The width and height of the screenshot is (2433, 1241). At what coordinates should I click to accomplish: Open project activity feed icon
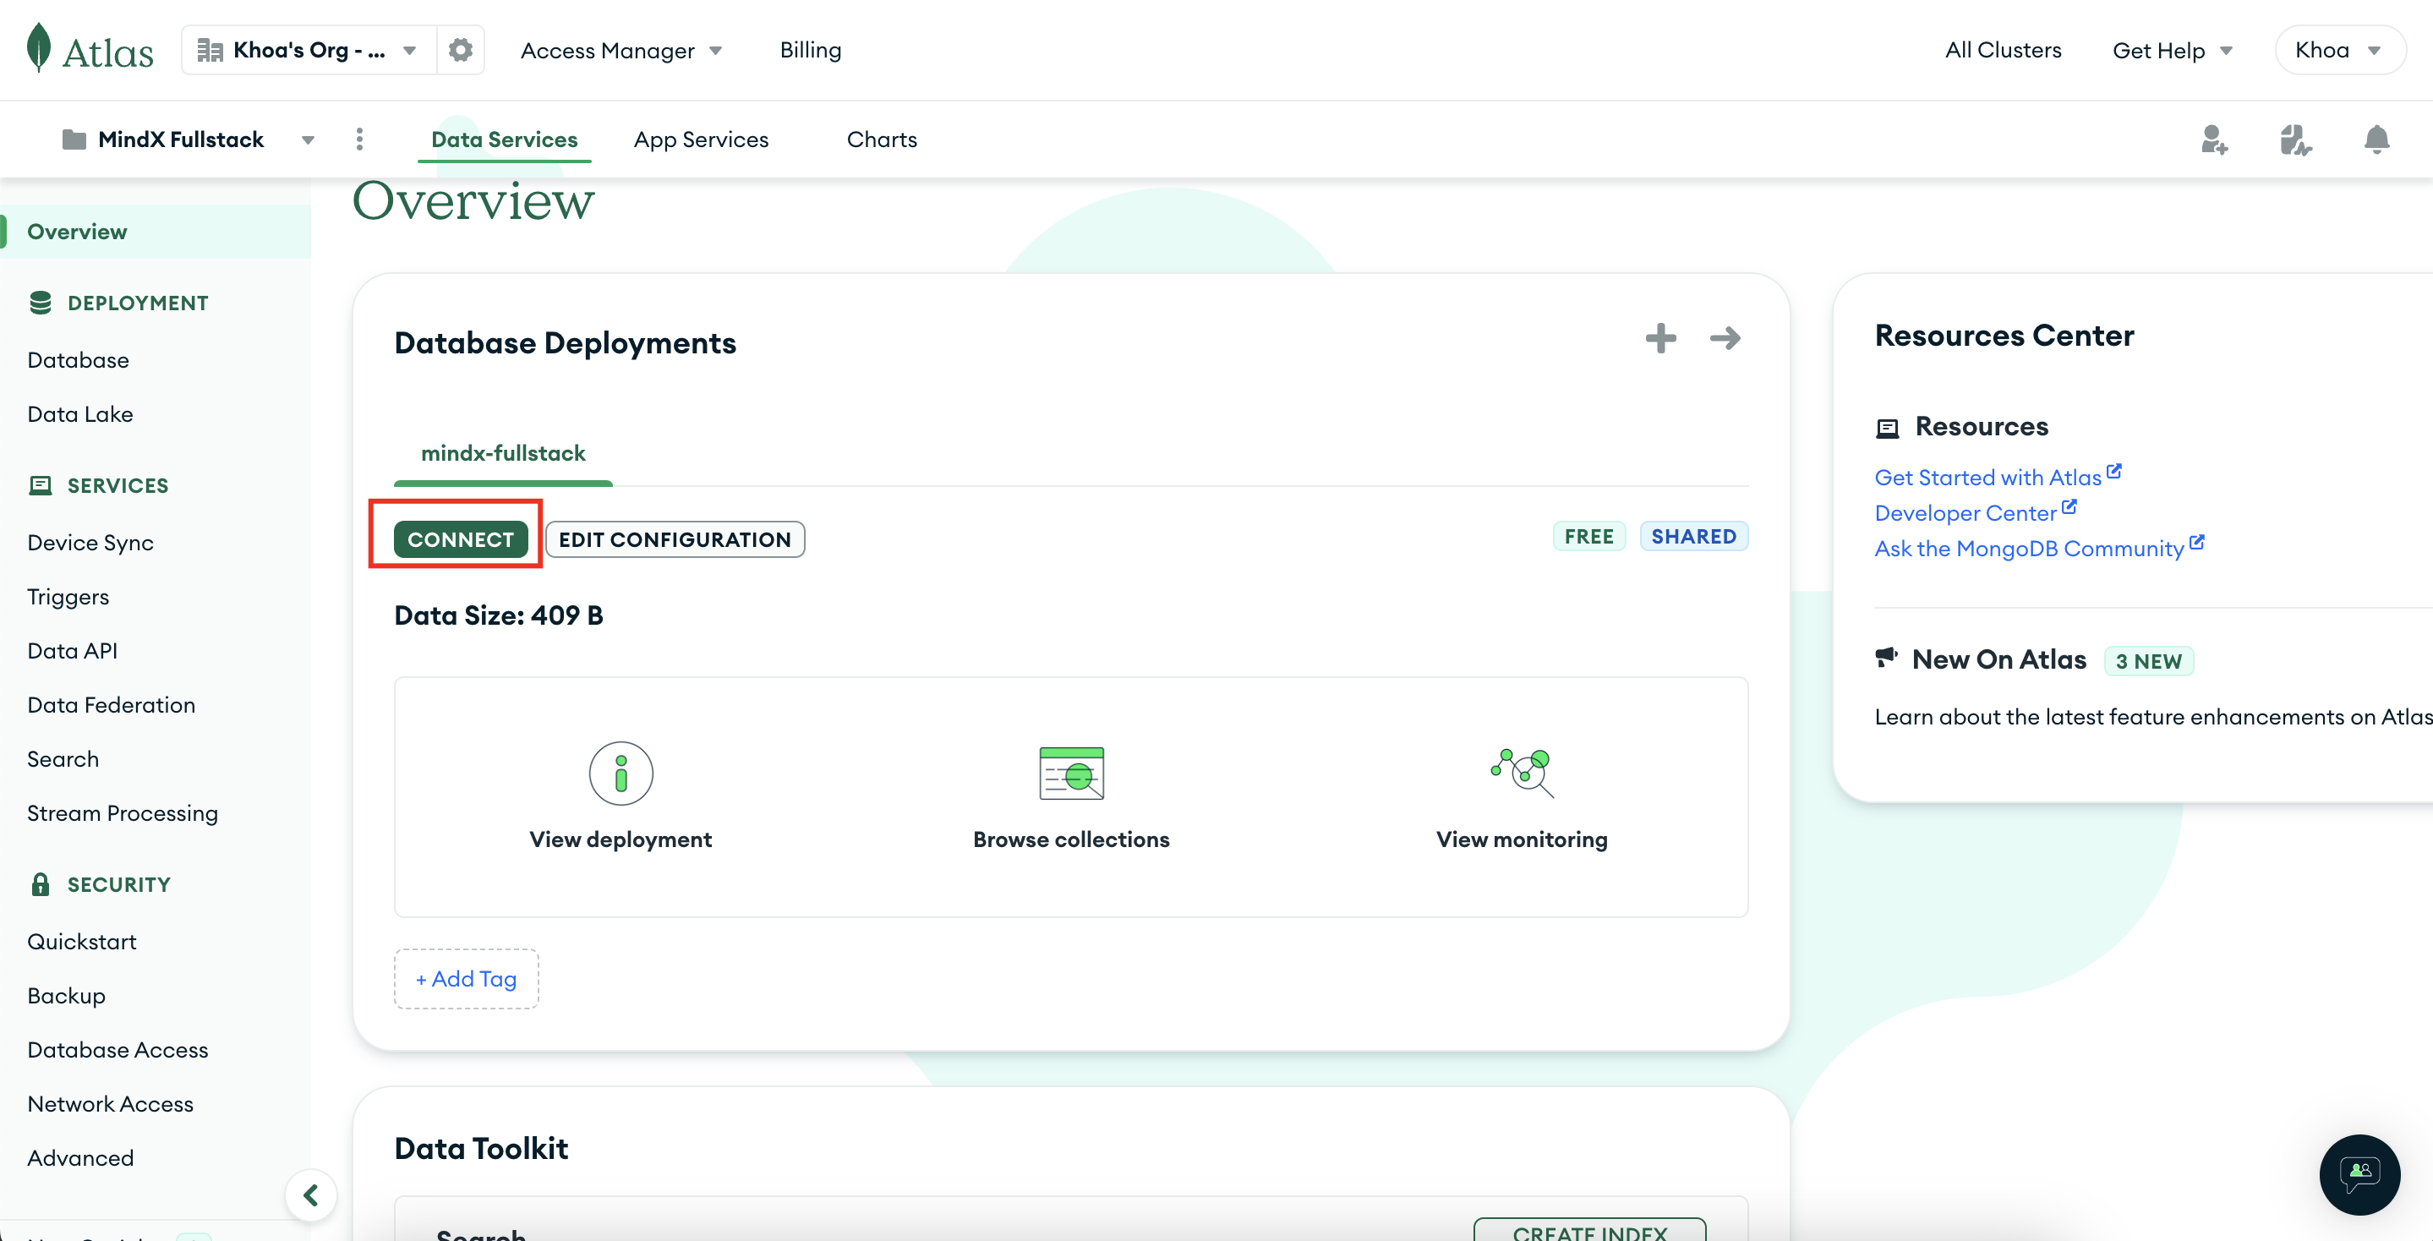(x=2295, y=139)
